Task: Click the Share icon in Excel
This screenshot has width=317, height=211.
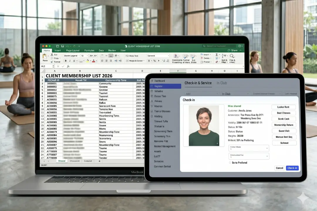Action: click(229, 50)
